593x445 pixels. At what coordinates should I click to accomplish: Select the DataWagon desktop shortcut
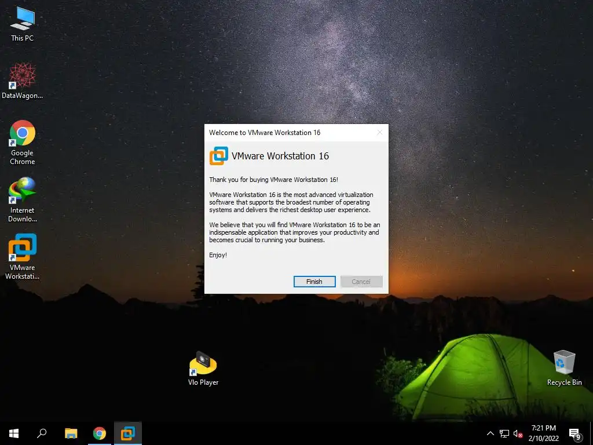(x=23, y=81)
